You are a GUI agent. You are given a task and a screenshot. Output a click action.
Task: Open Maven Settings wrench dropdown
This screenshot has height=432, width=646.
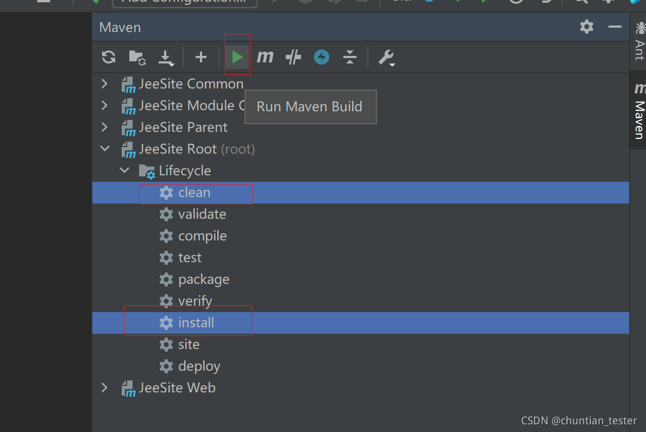click(x=387, y=58)
